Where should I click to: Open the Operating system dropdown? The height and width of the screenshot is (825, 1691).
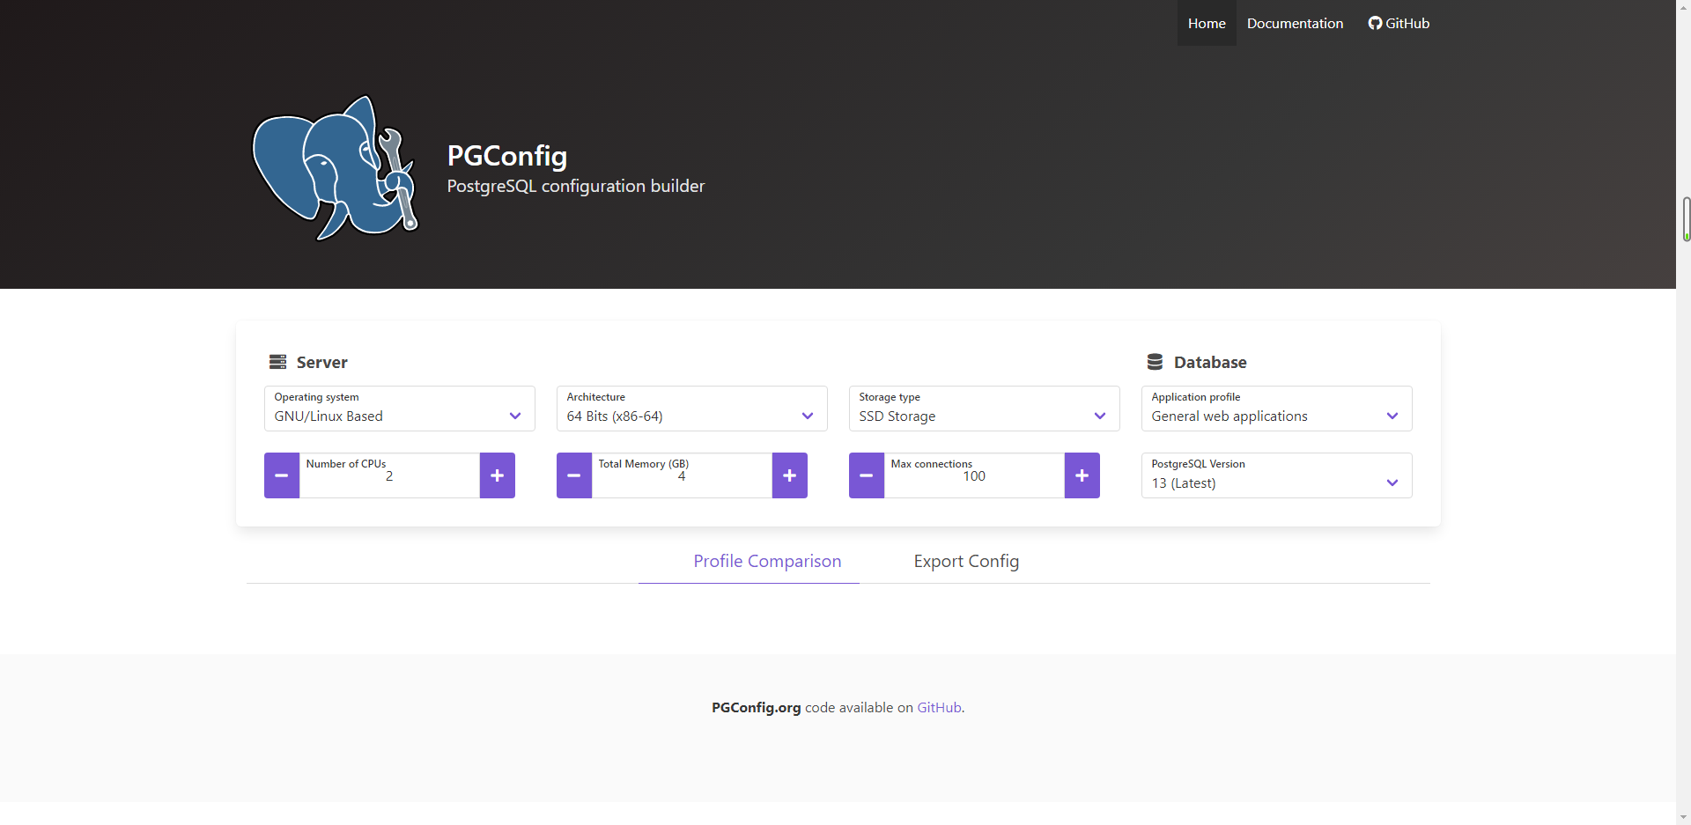tap(400, 409)
